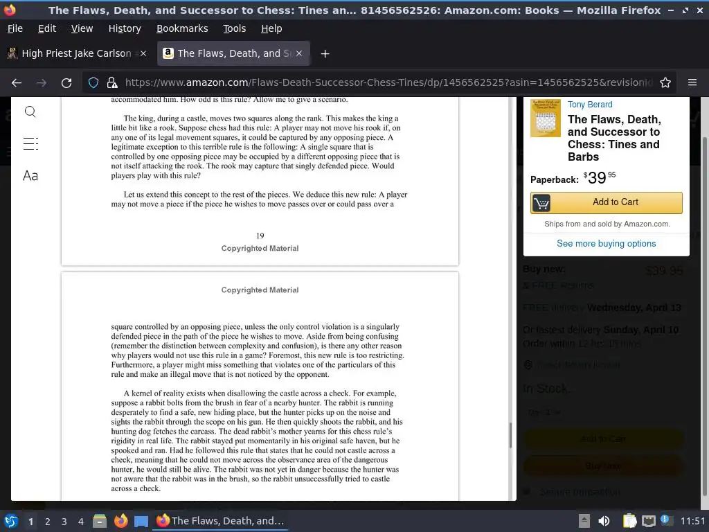Open the Tools menu
The image size is (709, 532).
click(234, 28)
